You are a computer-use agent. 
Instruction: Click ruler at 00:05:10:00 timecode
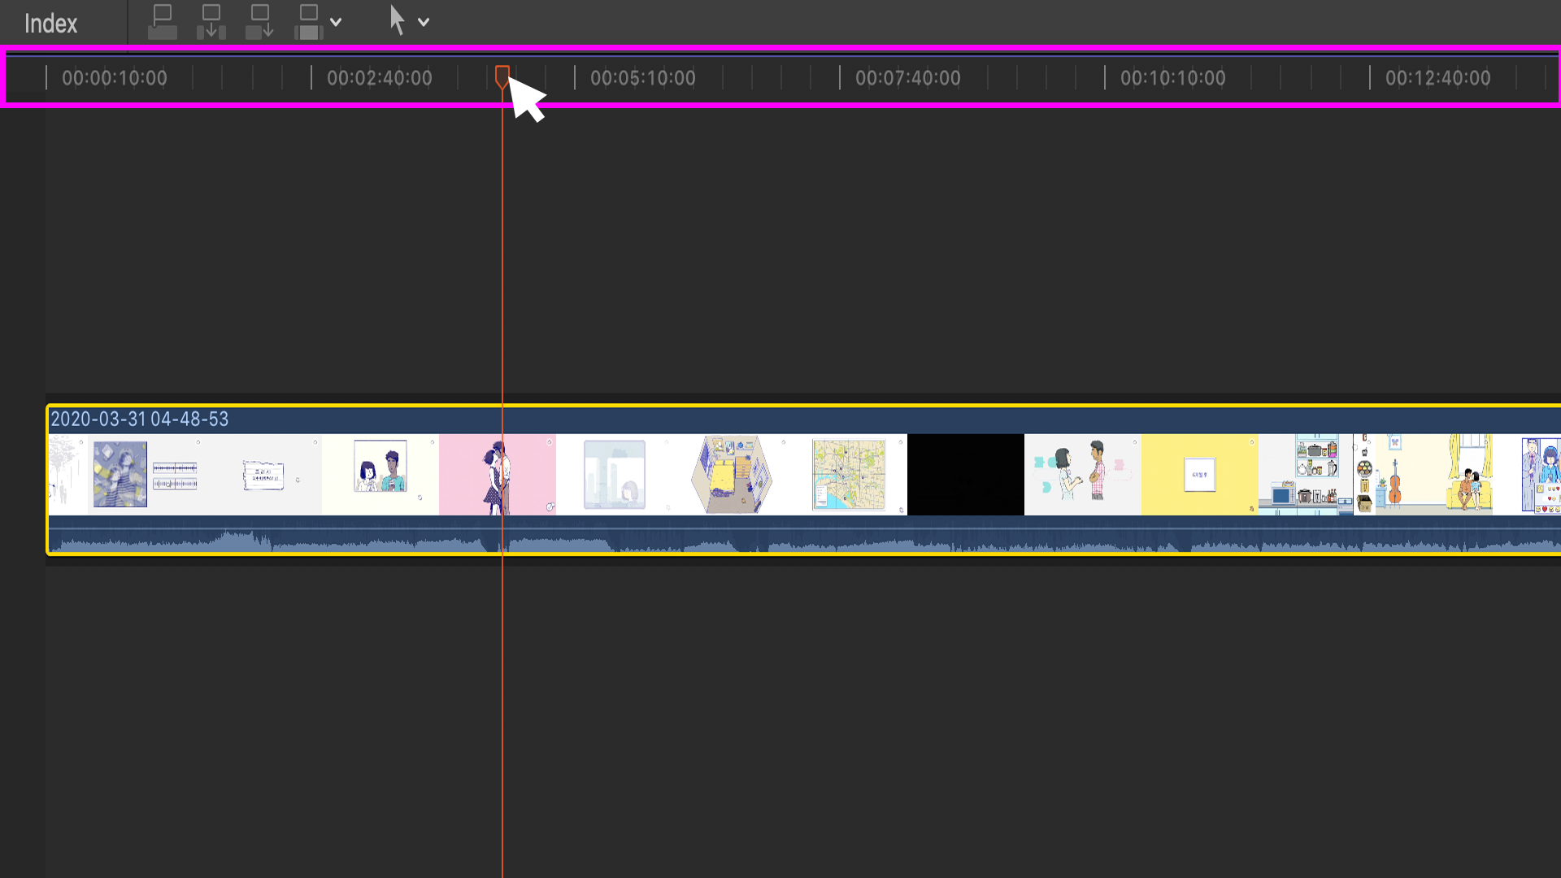click(x=642, y=79)
